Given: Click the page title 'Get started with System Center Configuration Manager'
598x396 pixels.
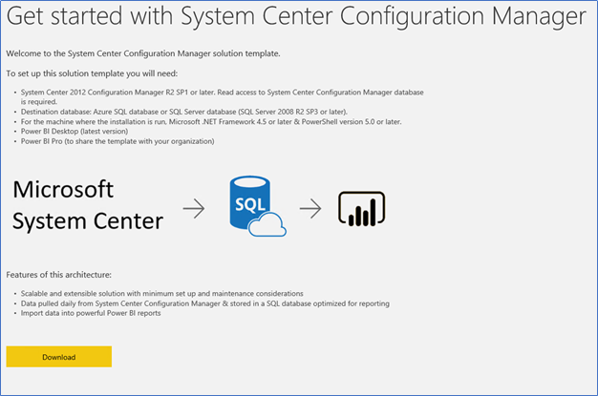Looking at the screenshot, I should (296, 16).
